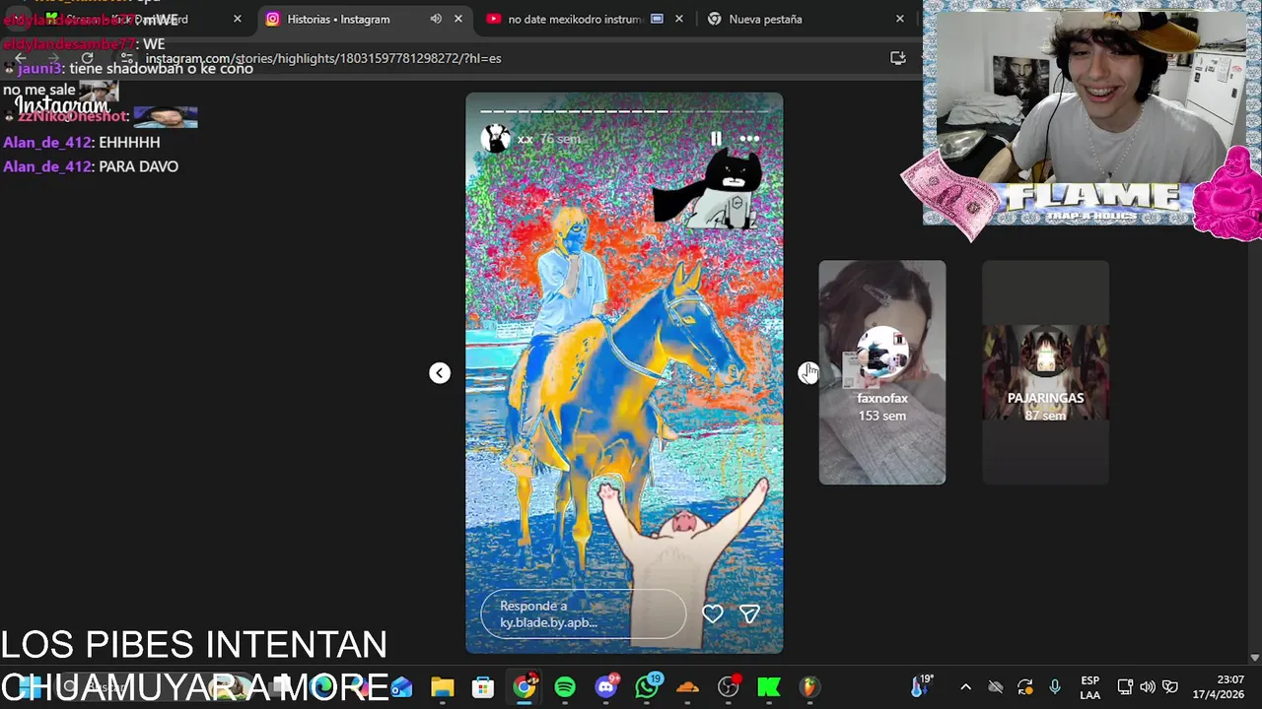Open WhatsApp from the taskbar
The height and width of the screenshot is (709, 1262).
coord(648,686)
